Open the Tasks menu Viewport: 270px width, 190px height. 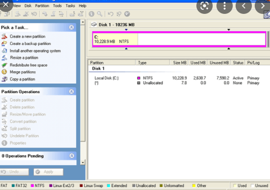[70, 6]
